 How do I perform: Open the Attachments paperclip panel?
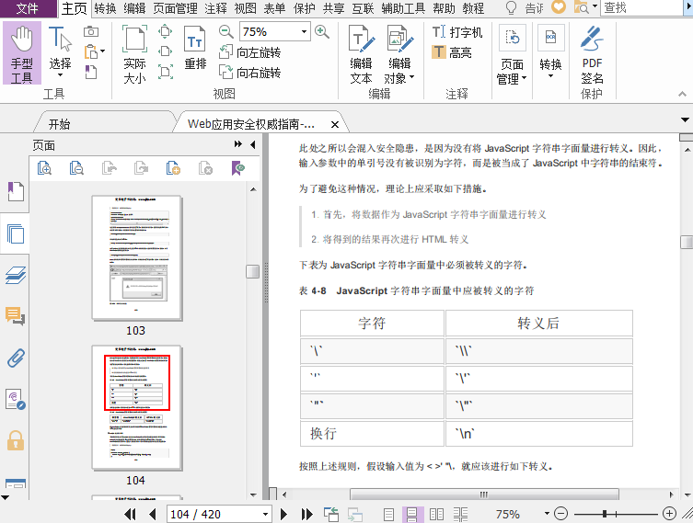tap(16, 358)
